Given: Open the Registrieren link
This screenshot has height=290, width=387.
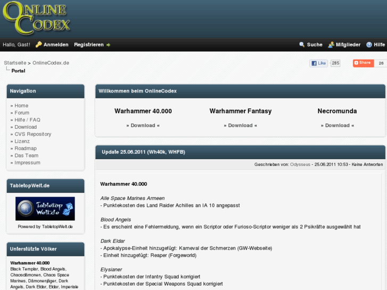Looking at the screenshot, I should tap(89, 45).
